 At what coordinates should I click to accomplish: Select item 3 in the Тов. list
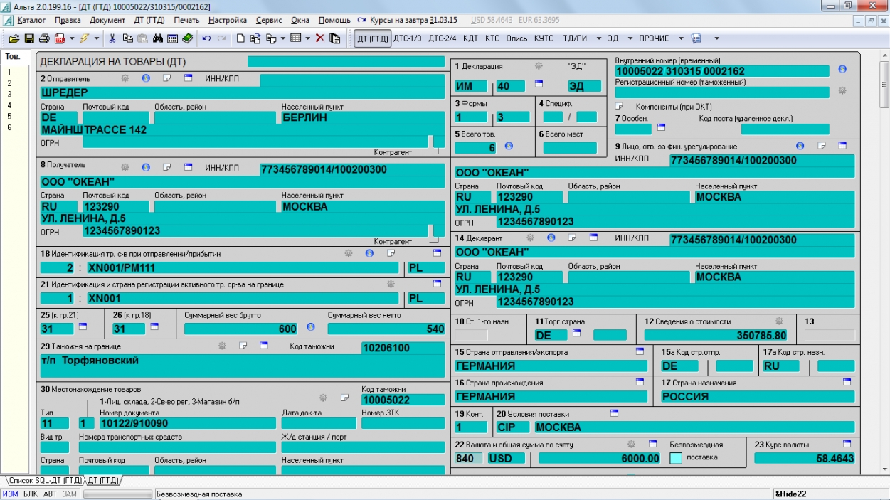point(9,94)
